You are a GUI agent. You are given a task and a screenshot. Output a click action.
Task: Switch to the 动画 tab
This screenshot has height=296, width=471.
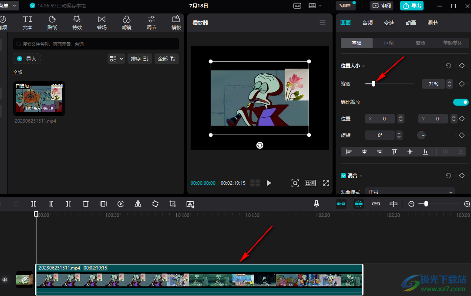click(411, 23)
